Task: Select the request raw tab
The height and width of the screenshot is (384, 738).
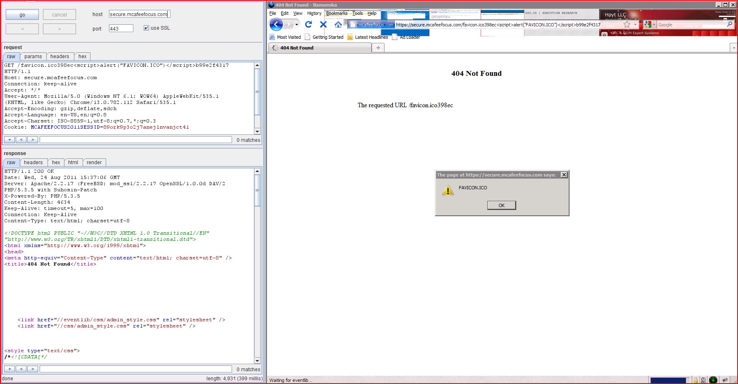Action: [11, 57]
